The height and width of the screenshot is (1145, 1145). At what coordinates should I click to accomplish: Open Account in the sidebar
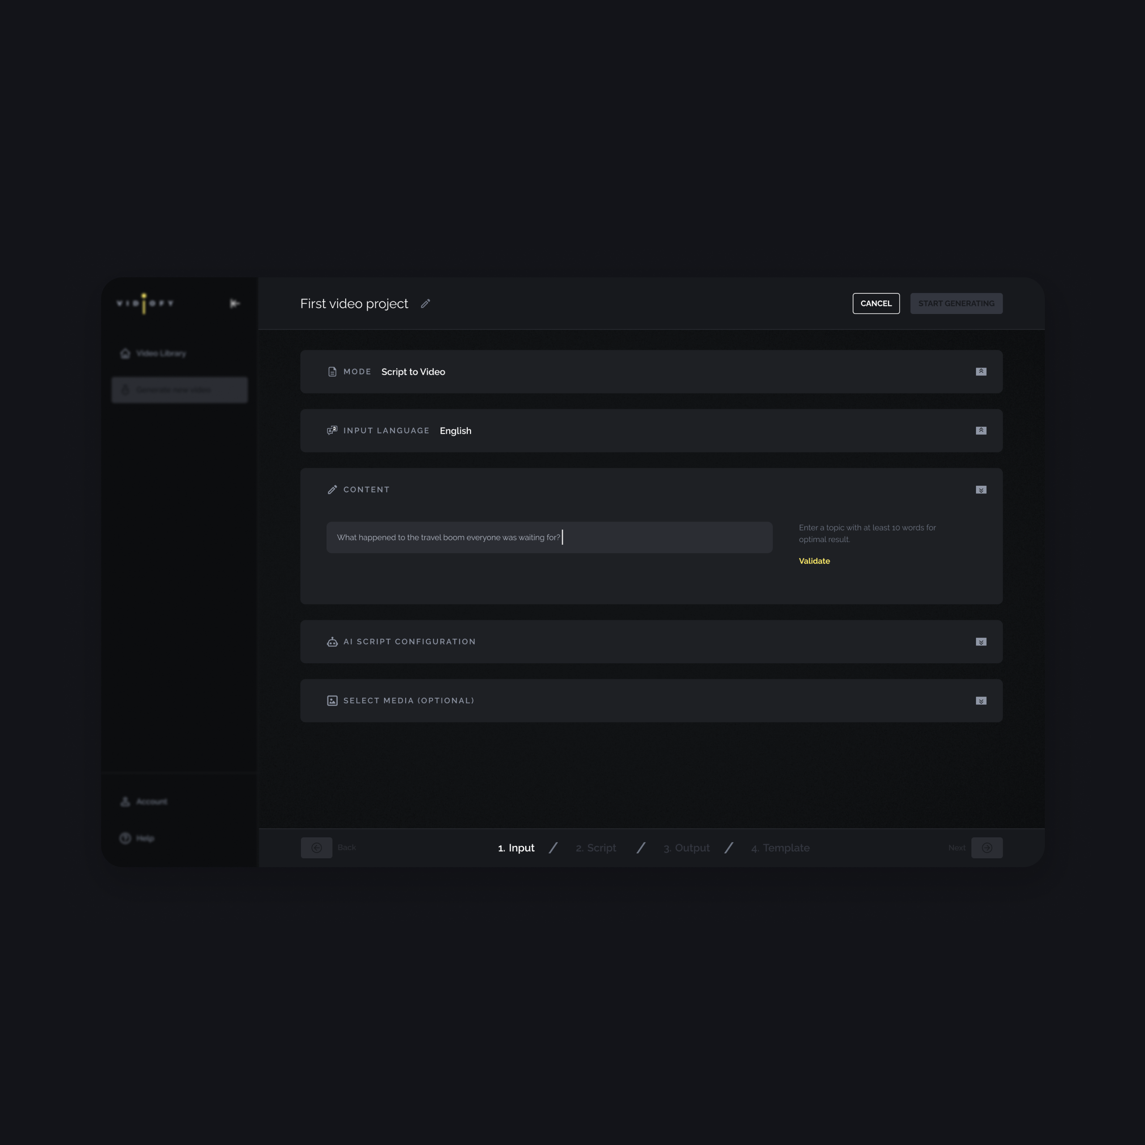coord(151,801)
